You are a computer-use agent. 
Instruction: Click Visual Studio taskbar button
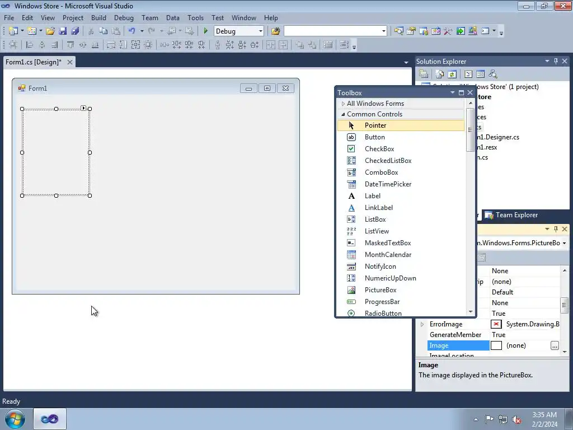[x=50, y=419]
